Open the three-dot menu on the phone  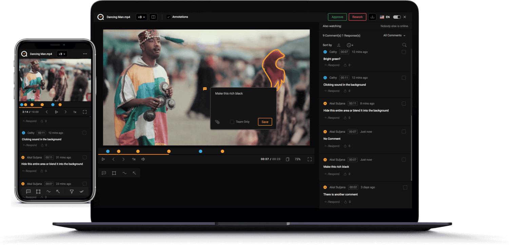click(85, 54)
